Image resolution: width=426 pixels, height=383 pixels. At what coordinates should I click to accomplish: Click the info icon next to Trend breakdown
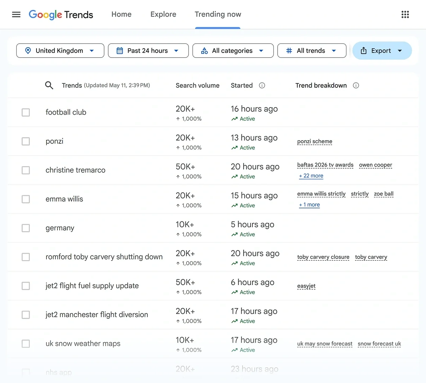[x=356, y=86]
